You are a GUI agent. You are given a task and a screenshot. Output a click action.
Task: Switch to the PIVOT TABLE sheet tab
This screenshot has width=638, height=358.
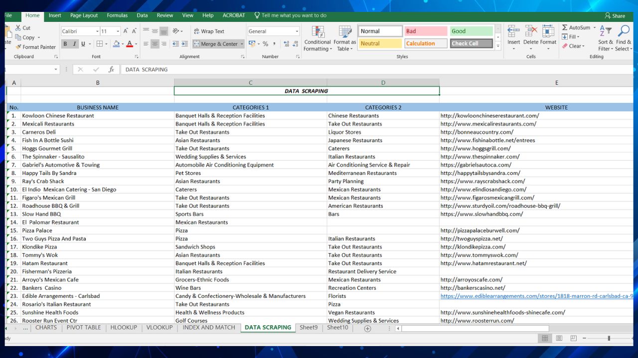click(83, 328)
